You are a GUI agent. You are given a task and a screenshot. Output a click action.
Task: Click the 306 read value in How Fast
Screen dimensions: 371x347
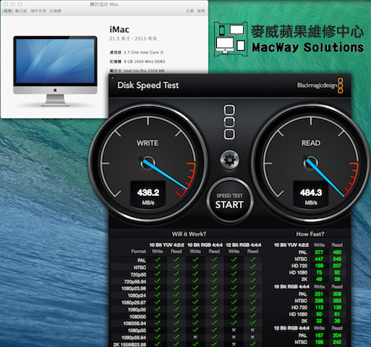(x=337, y=294)
